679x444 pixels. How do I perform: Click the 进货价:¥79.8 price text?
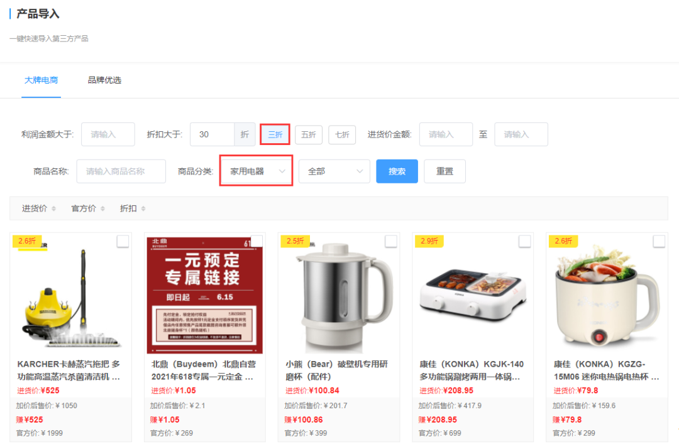point(576,391)
